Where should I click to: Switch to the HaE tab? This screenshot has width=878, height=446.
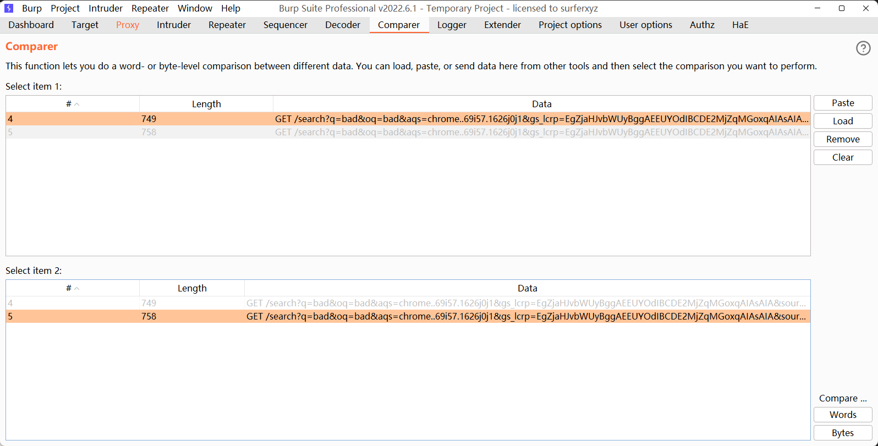point(740,25)
